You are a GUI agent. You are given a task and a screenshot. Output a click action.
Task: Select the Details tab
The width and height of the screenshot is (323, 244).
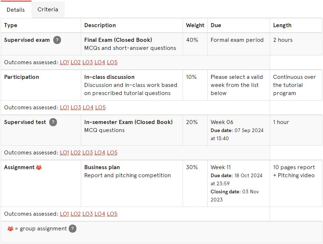tap(16, 10)
